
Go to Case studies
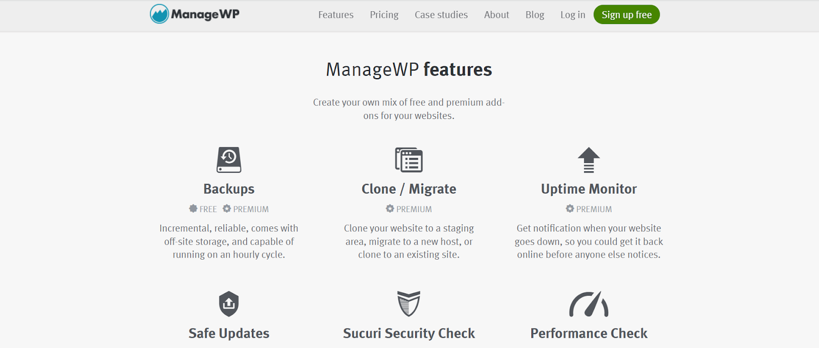(441, 15)
